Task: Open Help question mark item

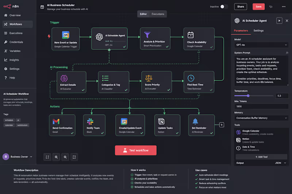Action: click(18, 78)
